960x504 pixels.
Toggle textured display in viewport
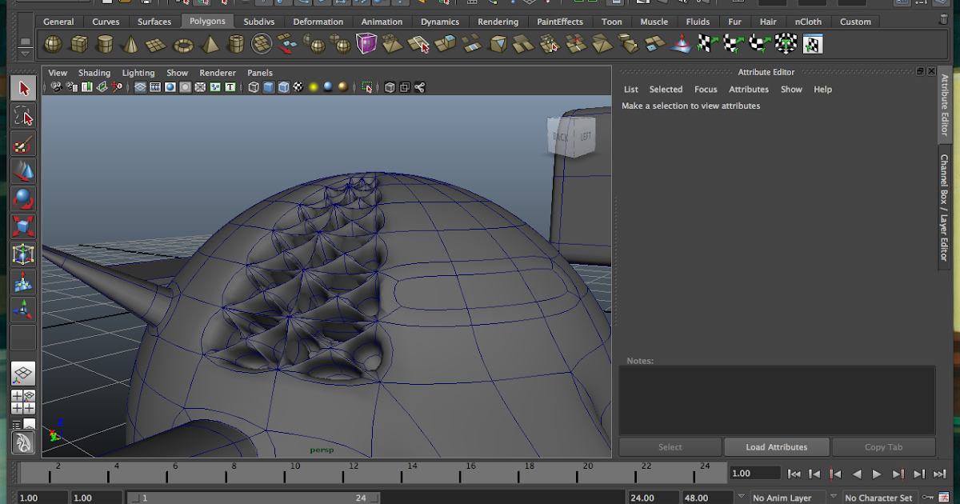point(299,87)
